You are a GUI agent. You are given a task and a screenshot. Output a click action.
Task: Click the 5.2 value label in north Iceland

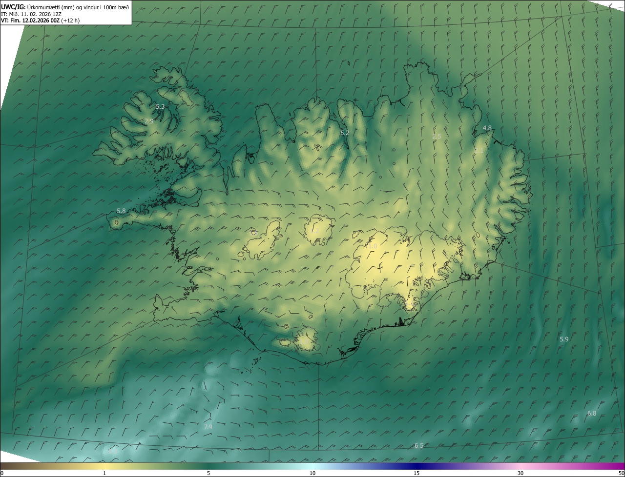(345, 133)
